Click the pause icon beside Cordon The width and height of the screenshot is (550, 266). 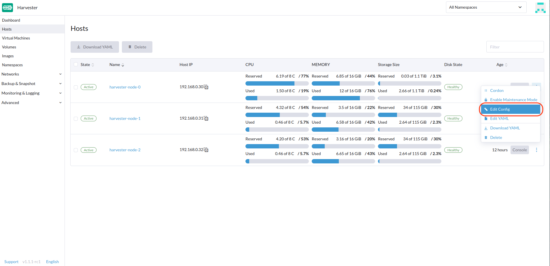486,90
